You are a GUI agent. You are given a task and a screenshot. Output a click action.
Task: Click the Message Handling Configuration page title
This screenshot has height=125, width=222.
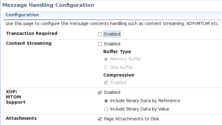click(48, 5)
